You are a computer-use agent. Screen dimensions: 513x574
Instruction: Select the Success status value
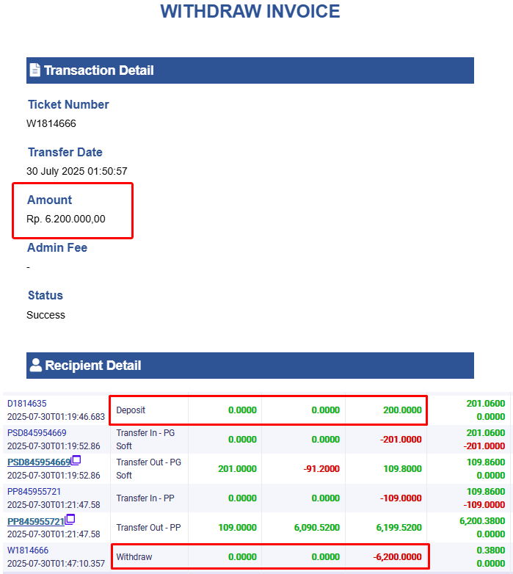coord(46,315)
